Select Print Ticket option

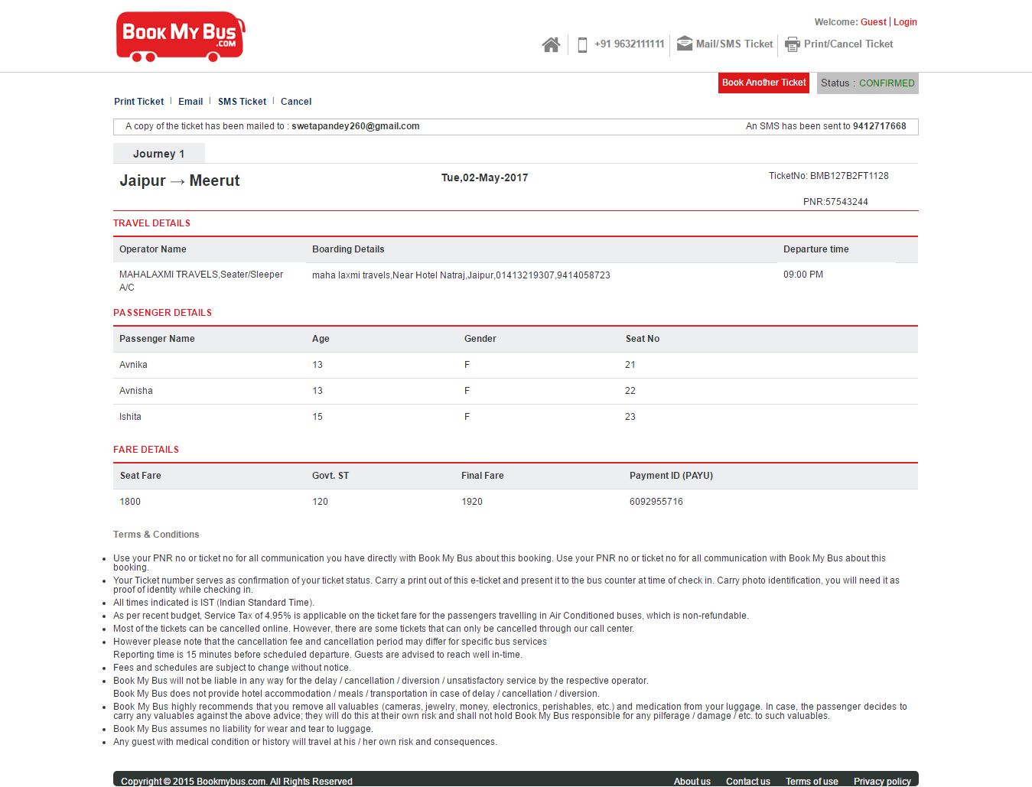(138, 102)
